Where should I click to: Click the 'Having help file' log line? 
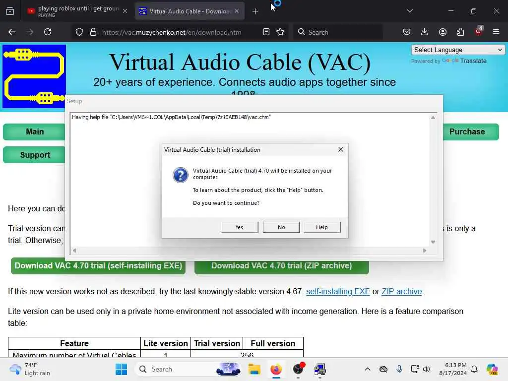171,117
